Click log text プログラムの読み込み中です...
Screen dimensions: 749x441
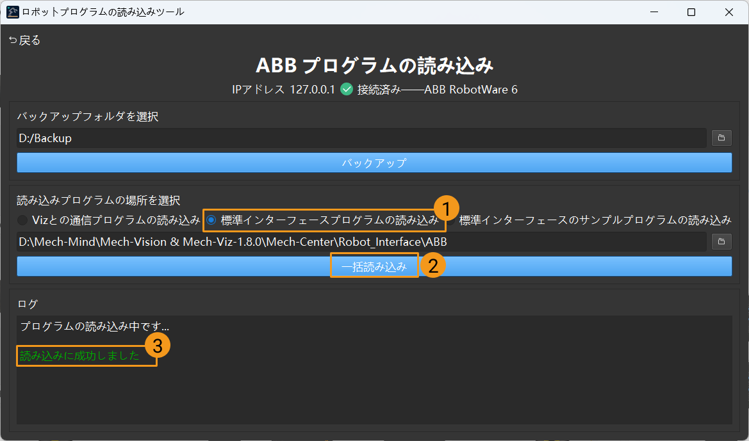pos(95,326)
